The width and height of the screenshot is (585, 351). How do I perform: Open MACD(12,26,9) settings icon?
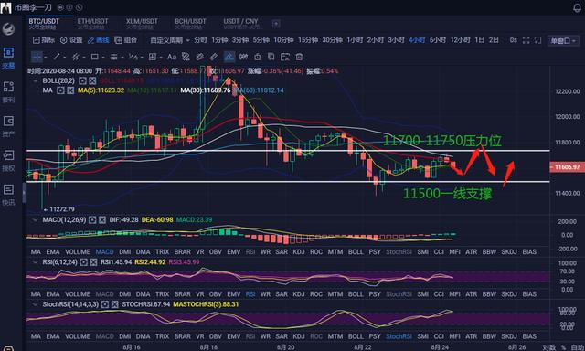point(92,220)
